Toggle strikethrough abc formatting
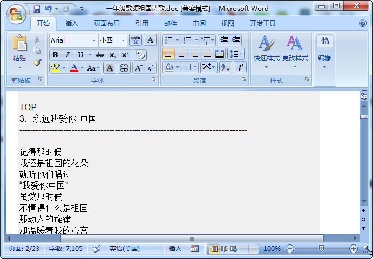 click(x=100, y=55)
